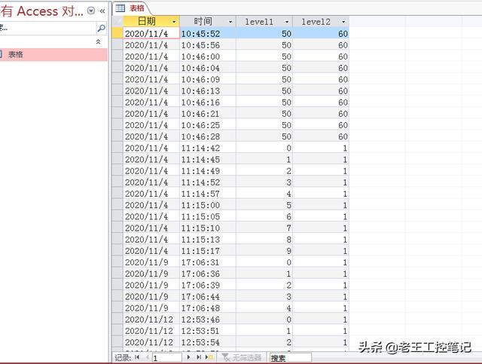Screen dimensions: 482x364
Task: Click the level2 value in row 10:46:04
Action: [321, 68]
